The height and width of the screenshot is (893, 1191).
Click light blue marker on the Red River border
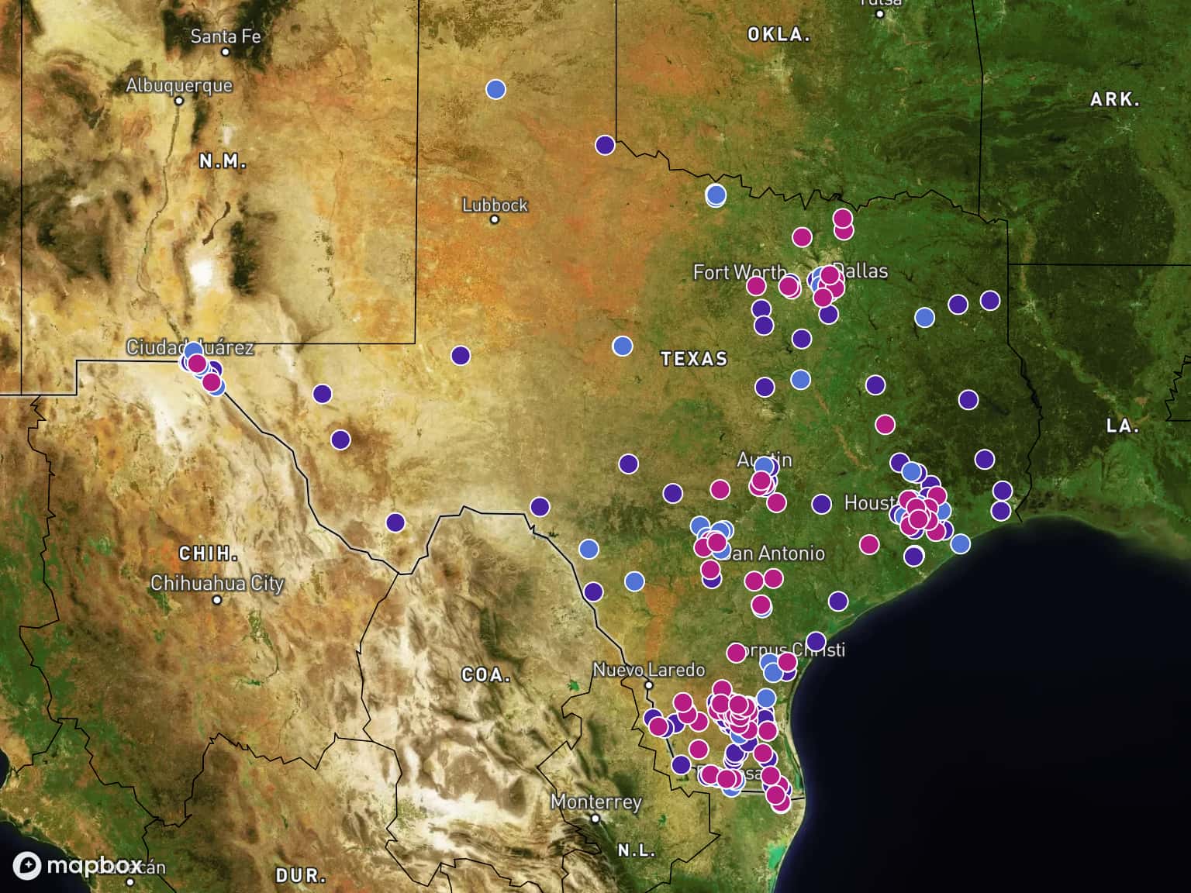point(716,195)
